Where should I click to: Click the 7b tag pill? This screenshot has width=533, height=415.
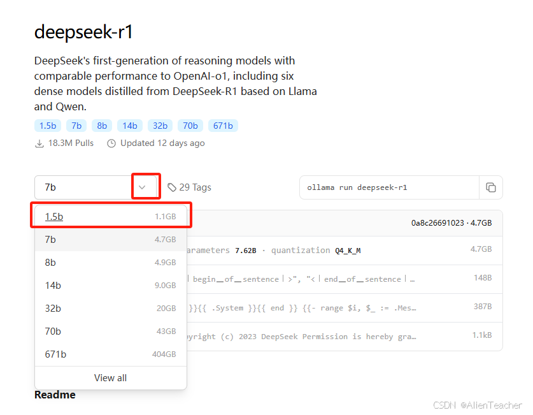[x=76, y=126]
